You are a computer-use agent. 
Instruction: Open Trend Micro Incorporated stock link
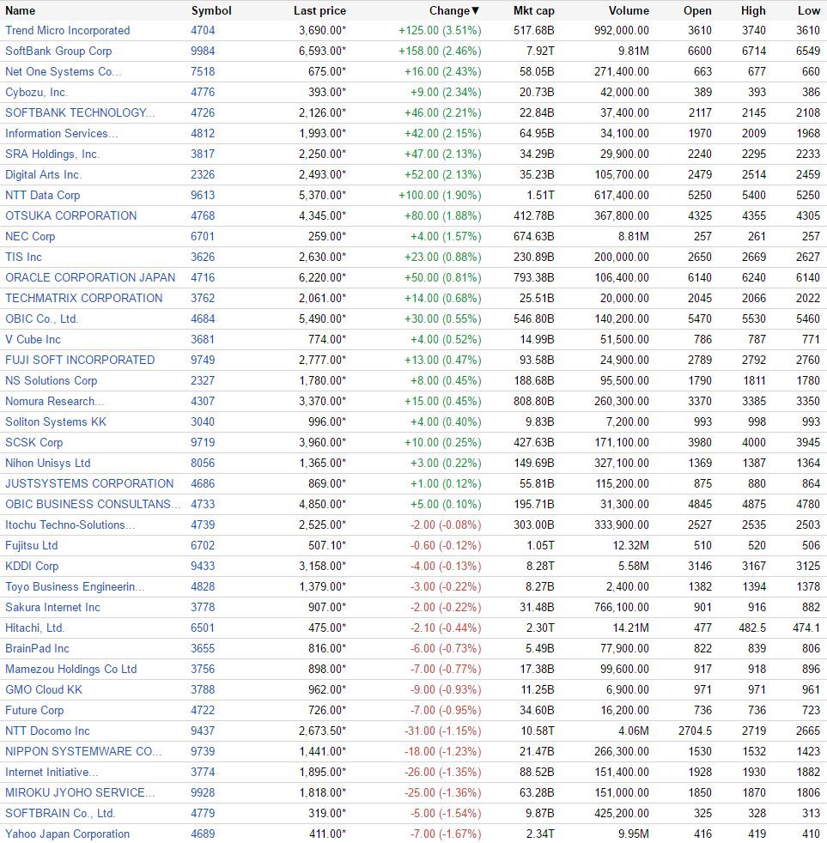click(x=67, y=31)
